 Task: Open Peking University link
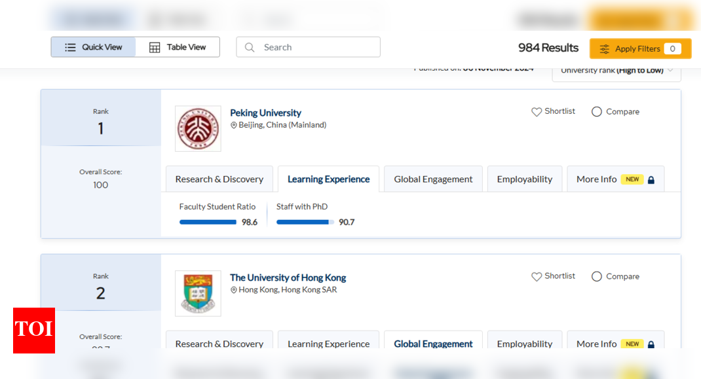tap(265, 113)
